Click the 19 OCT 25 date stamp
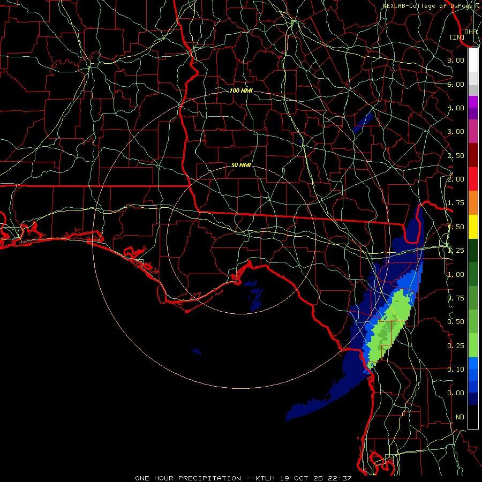The height and width of the screenshot is (482, 482). (x=303, y=478)
